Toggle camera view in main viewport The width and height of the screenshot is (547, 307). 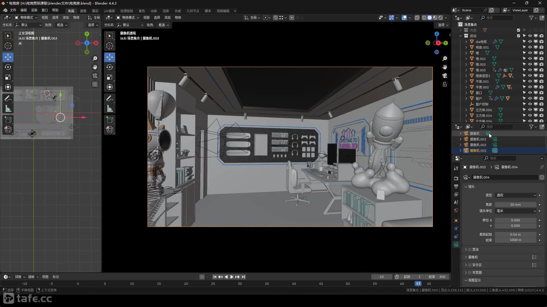coord(445,76)
